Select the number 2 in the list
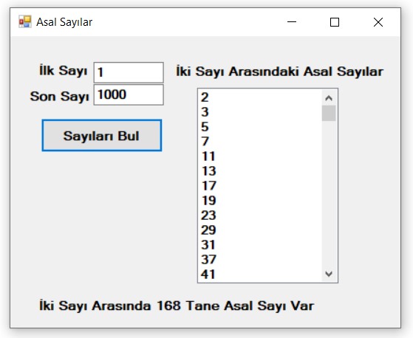The height and width of the screenshot is (338, 413). tap(260, 97)
